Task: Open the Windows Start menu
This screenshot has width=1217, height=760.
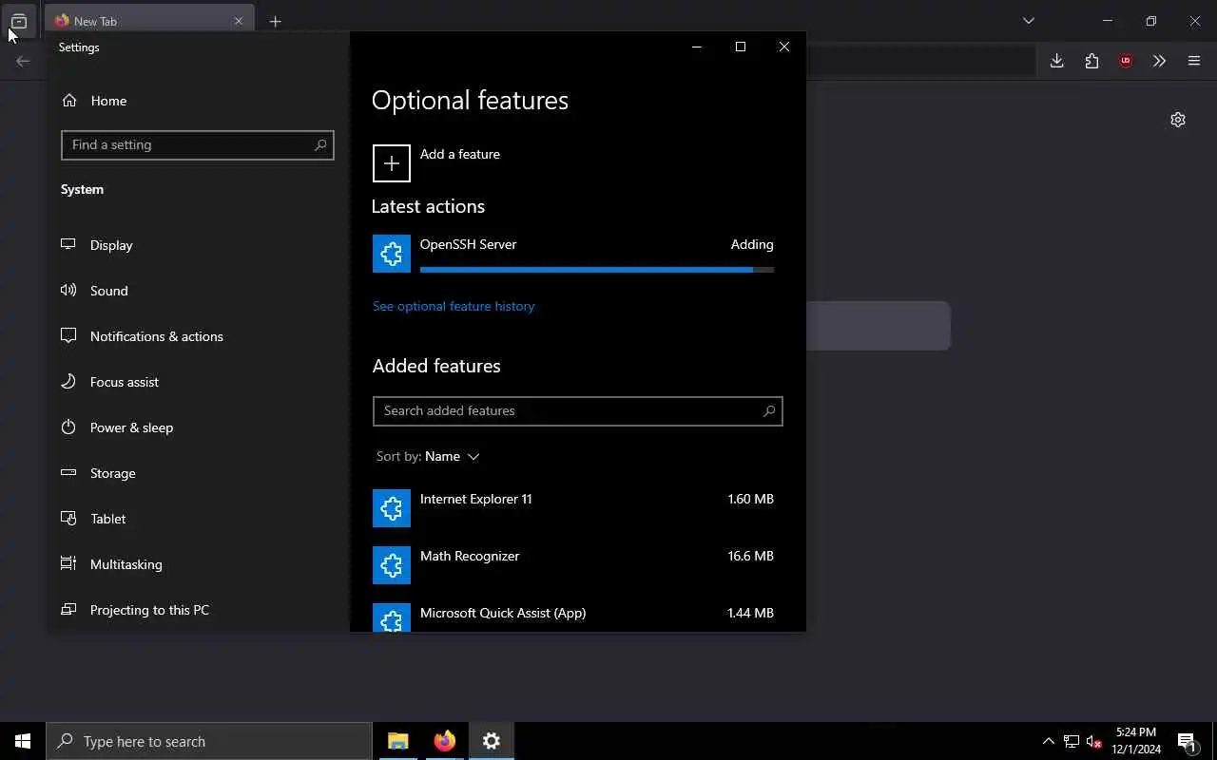Action: coord(23,741)
